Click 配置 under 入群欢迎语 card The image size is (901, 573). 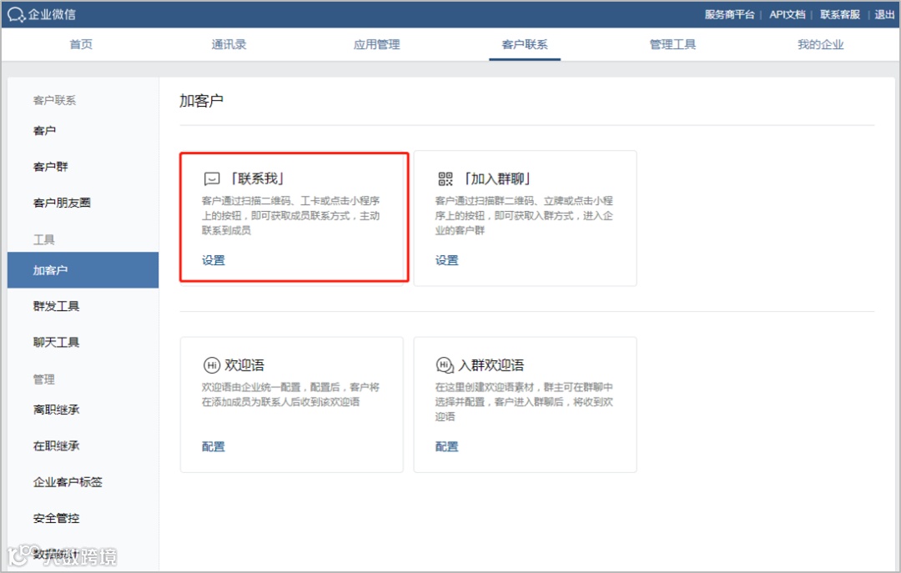coord(446,446)
